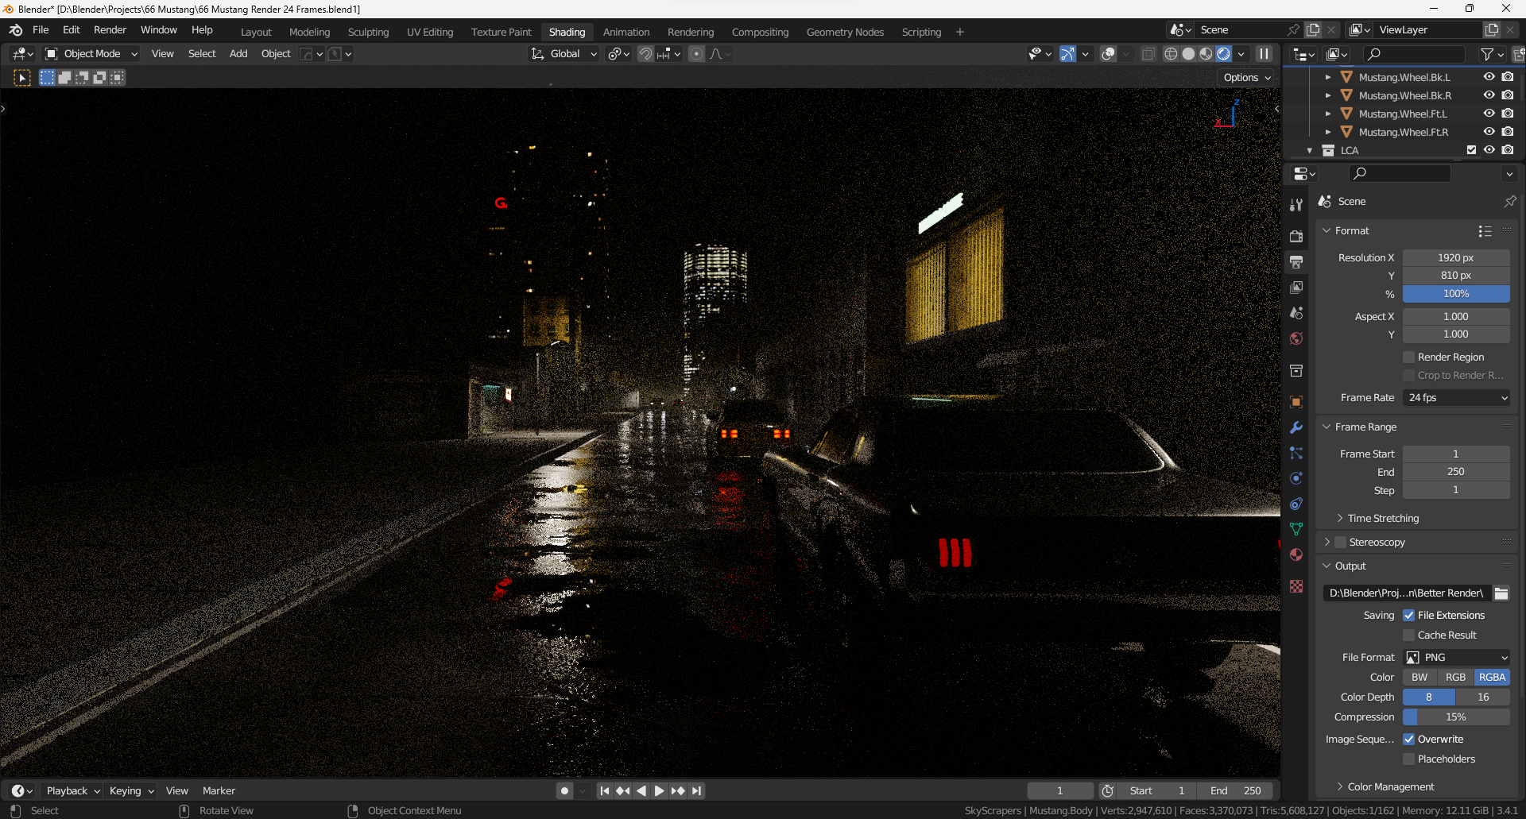Open the Material properties tab
Viewport: 1526px width, 819px height.
click(1296, 554)
